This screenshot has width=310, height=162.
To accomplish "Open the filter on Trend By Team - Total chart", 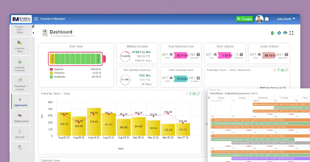I will click(x=190, y=93).
